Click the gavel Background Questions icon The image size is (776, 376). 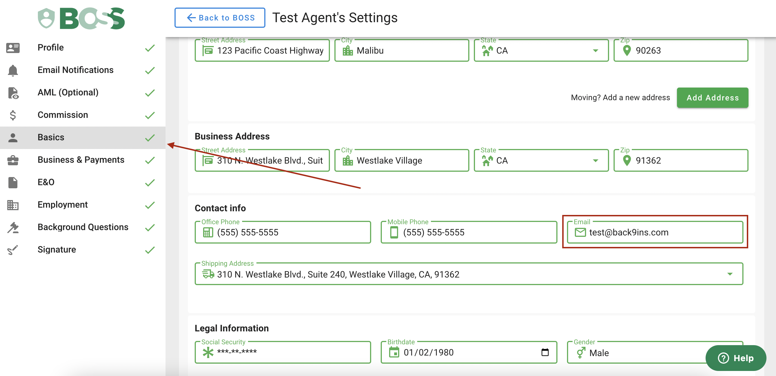[x=13, y=228]
